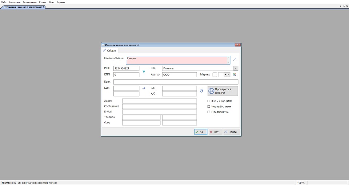Tick the Черный список checkbox
The width and height of the screenshot is (349, 185).
(209, 107)
